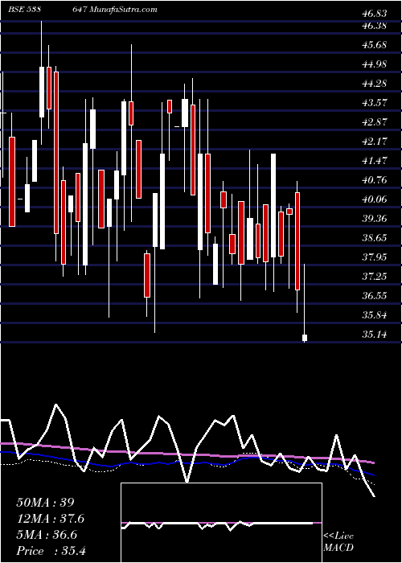This screenshot has height=563, width=402.
Task: Click the 43.57 price axis label
Action: [x=375, y=103]
